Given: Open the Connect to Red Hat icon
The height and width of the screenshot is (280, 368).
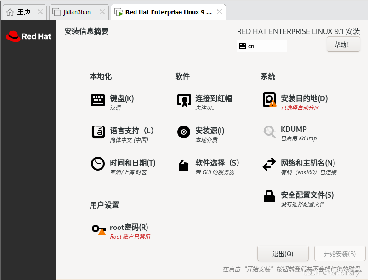Looking at the screenshot, I should tap(184, 101).
